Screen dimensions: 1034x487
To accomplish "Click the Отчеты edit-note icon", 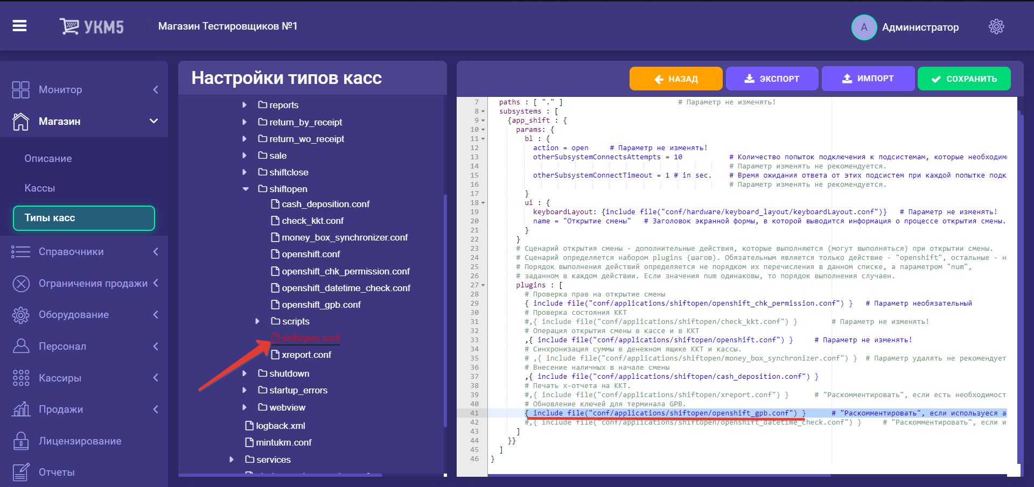I will pos(21,472).
